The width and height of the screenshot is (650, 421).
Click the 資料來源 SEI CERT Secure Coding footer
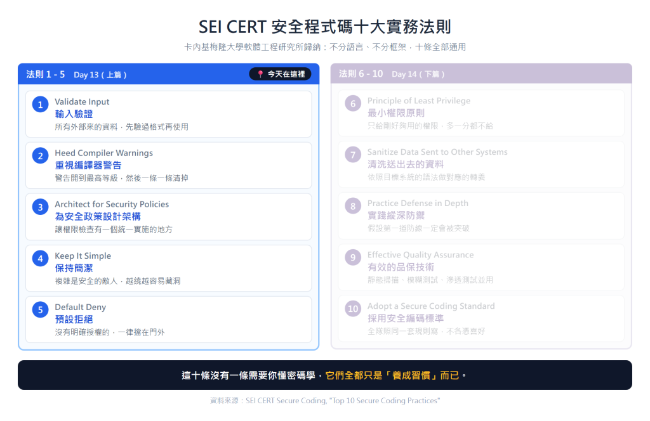click(325, 401)
